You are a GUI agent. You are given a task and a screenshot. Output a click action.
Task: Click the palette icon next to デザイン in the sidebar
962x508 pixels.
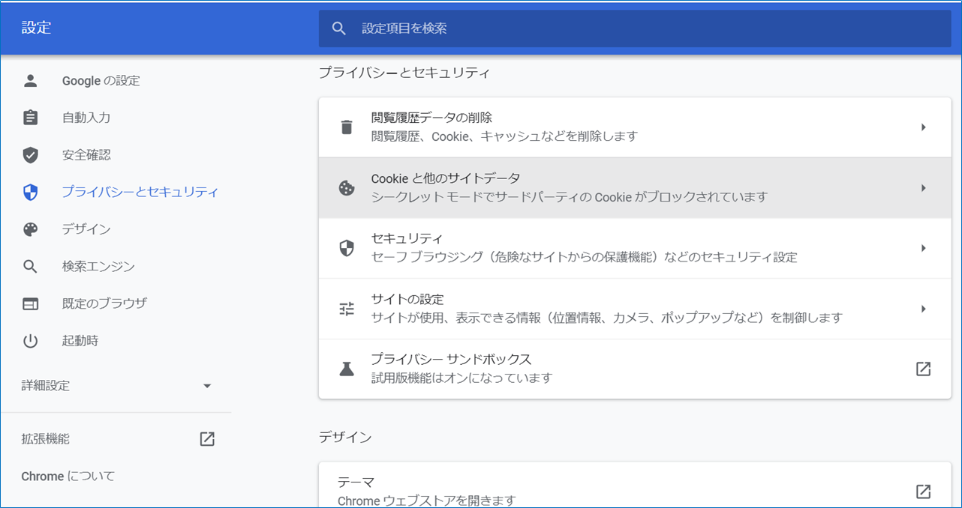point(30,229)
